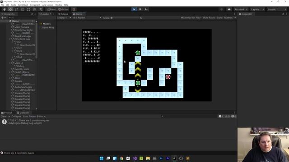The height and width of the screenshot is (162, 289).
Task: Open the Layers dropdown
Action: 257,9
